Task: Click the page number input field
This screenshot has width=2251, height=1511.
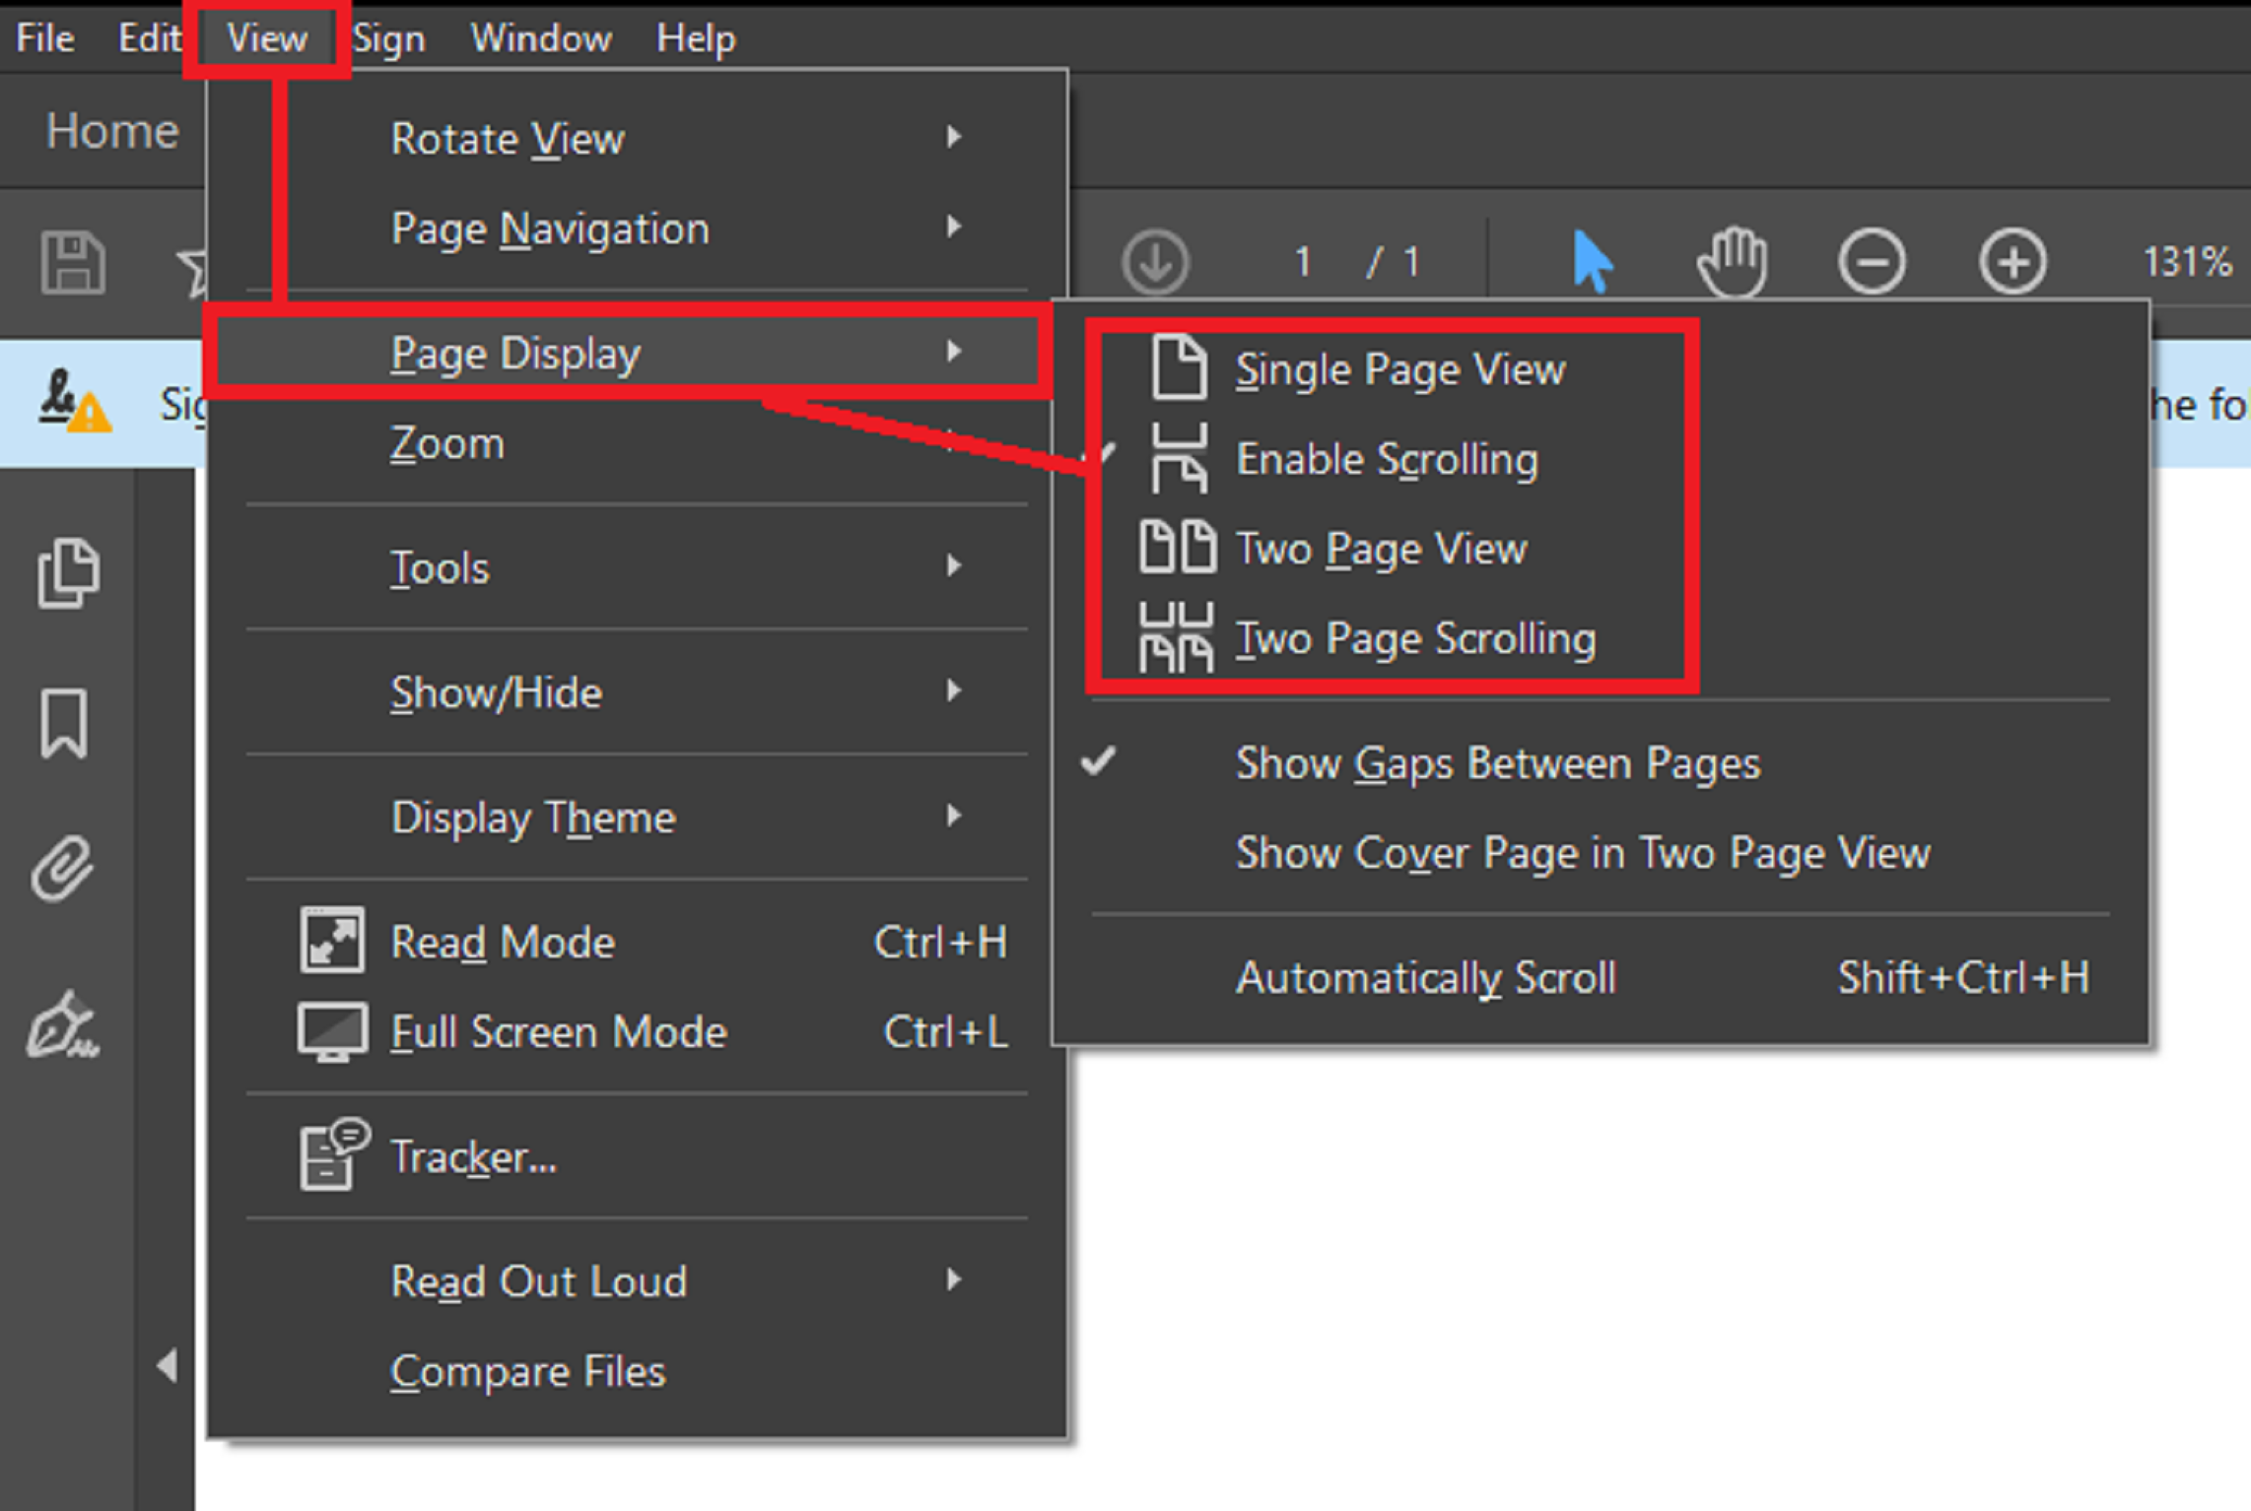Action: (1303, 261)
